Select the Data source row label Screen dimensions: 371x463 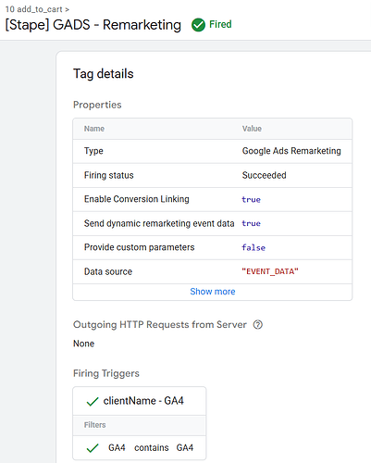108,271
